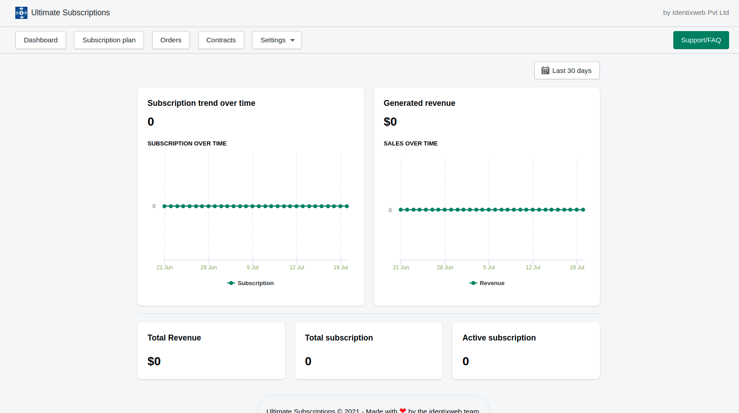Expand the Settings menu
Image resolution: width=739 pixels, height=413 pixels.
(x=277, y=40)
